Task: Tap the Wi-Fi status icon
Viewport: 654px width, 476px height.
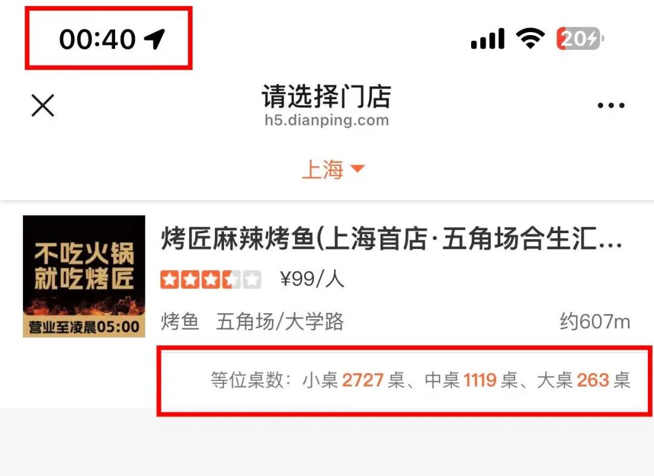Action: (530, 38)
